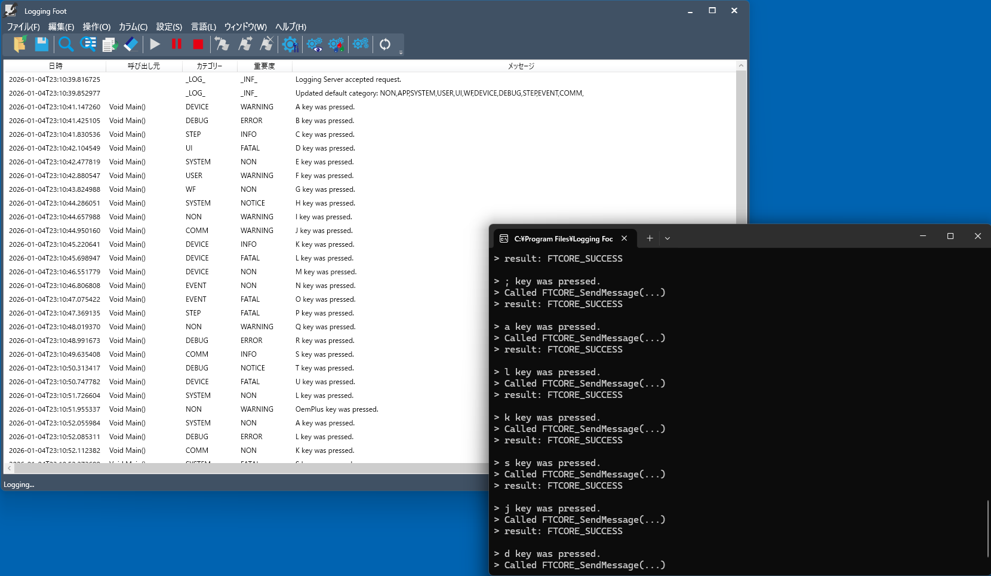Click the gear with eye display settings icon
991x576 pixels.
tap(314, 44)
